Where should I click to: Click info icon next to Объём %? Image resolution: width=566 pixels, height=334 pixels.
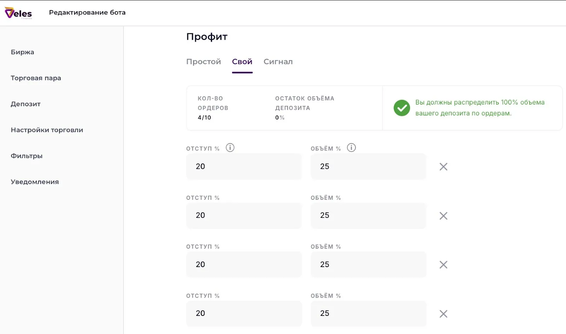click(351, 148)
